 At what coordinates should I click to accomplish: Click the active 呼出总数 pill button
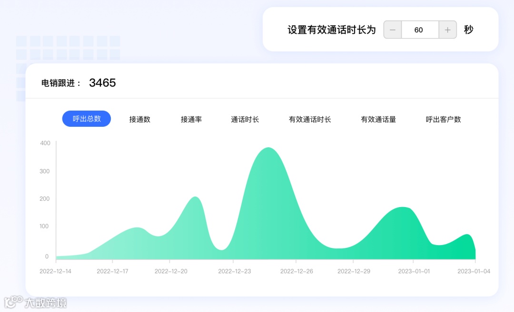[86, 119]
